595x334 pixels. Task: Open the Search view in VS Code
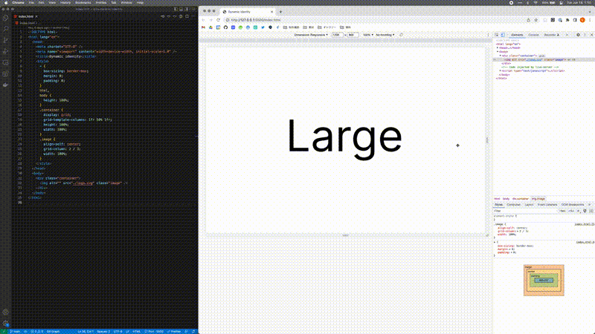click(5, 29)
